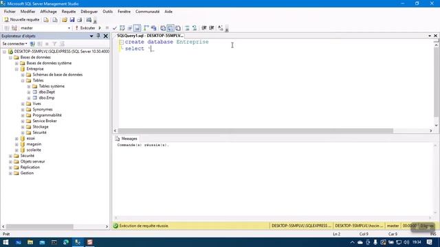Toggle Include Client Statistics
Viewport: 440px width, 247px height.
[153, 28]
